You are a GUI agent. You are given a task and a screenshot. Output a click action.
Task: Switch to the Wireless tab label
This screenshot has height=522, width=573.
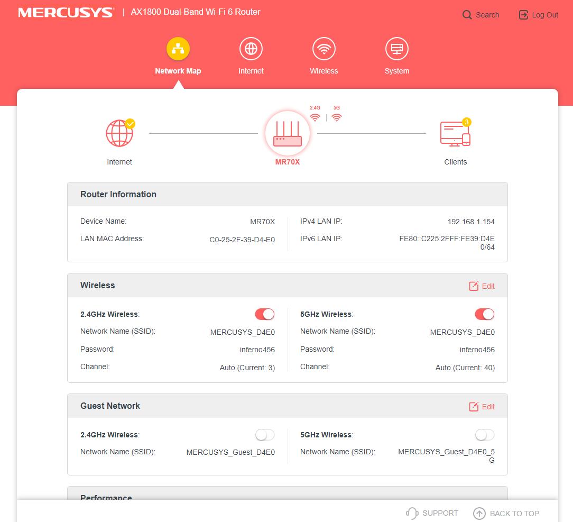tap(324, 71)
